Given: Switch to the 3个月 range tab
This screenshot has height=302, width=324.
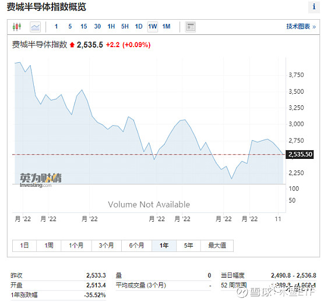Looking at the screenshot, I should [107, 246].
